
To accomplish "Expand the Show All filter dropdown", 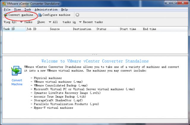I will [x=53, y=22].
